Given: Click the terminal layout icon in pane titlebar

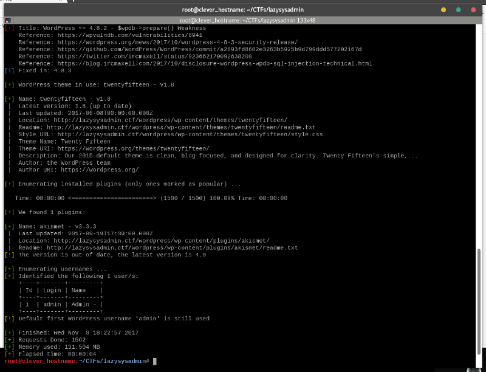Looking at the screenshot, I should point(8,20).
